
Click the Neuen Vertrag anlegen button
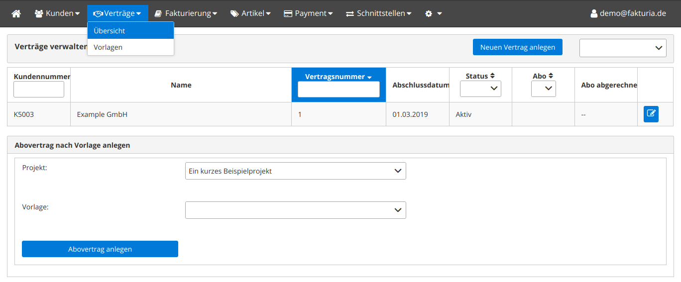[517, 47]
